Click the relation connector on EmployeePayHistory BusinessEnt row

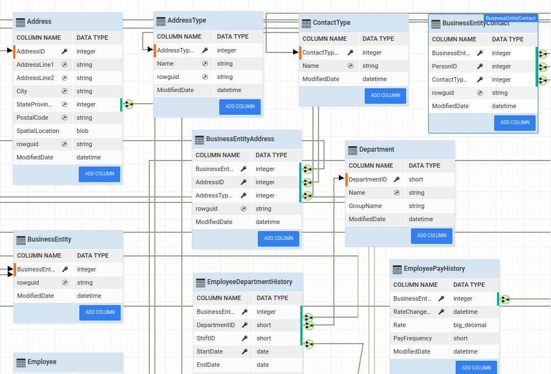click(x=505, y=299)
